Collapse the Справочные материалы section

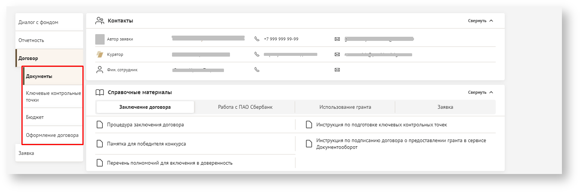480,92
